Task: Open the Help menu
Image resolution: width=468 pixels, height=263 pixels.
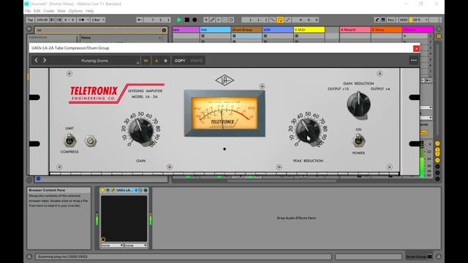Action: pyautogui.click(x=89, y=11)
